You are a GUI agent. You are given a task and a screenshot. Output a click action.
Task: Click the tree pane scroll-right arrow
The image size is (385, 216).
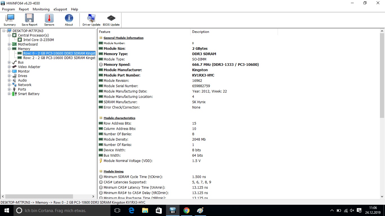pyautogui.click(x=93, y=196)
